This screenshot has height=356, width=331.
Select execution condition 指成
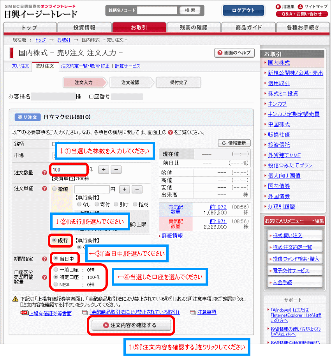(x=135, y=204)
